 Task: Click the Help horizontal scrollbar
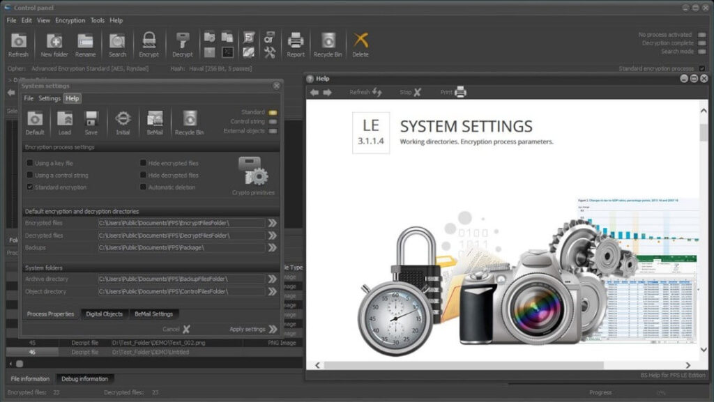pyautogui.click(x=464, y=365)
